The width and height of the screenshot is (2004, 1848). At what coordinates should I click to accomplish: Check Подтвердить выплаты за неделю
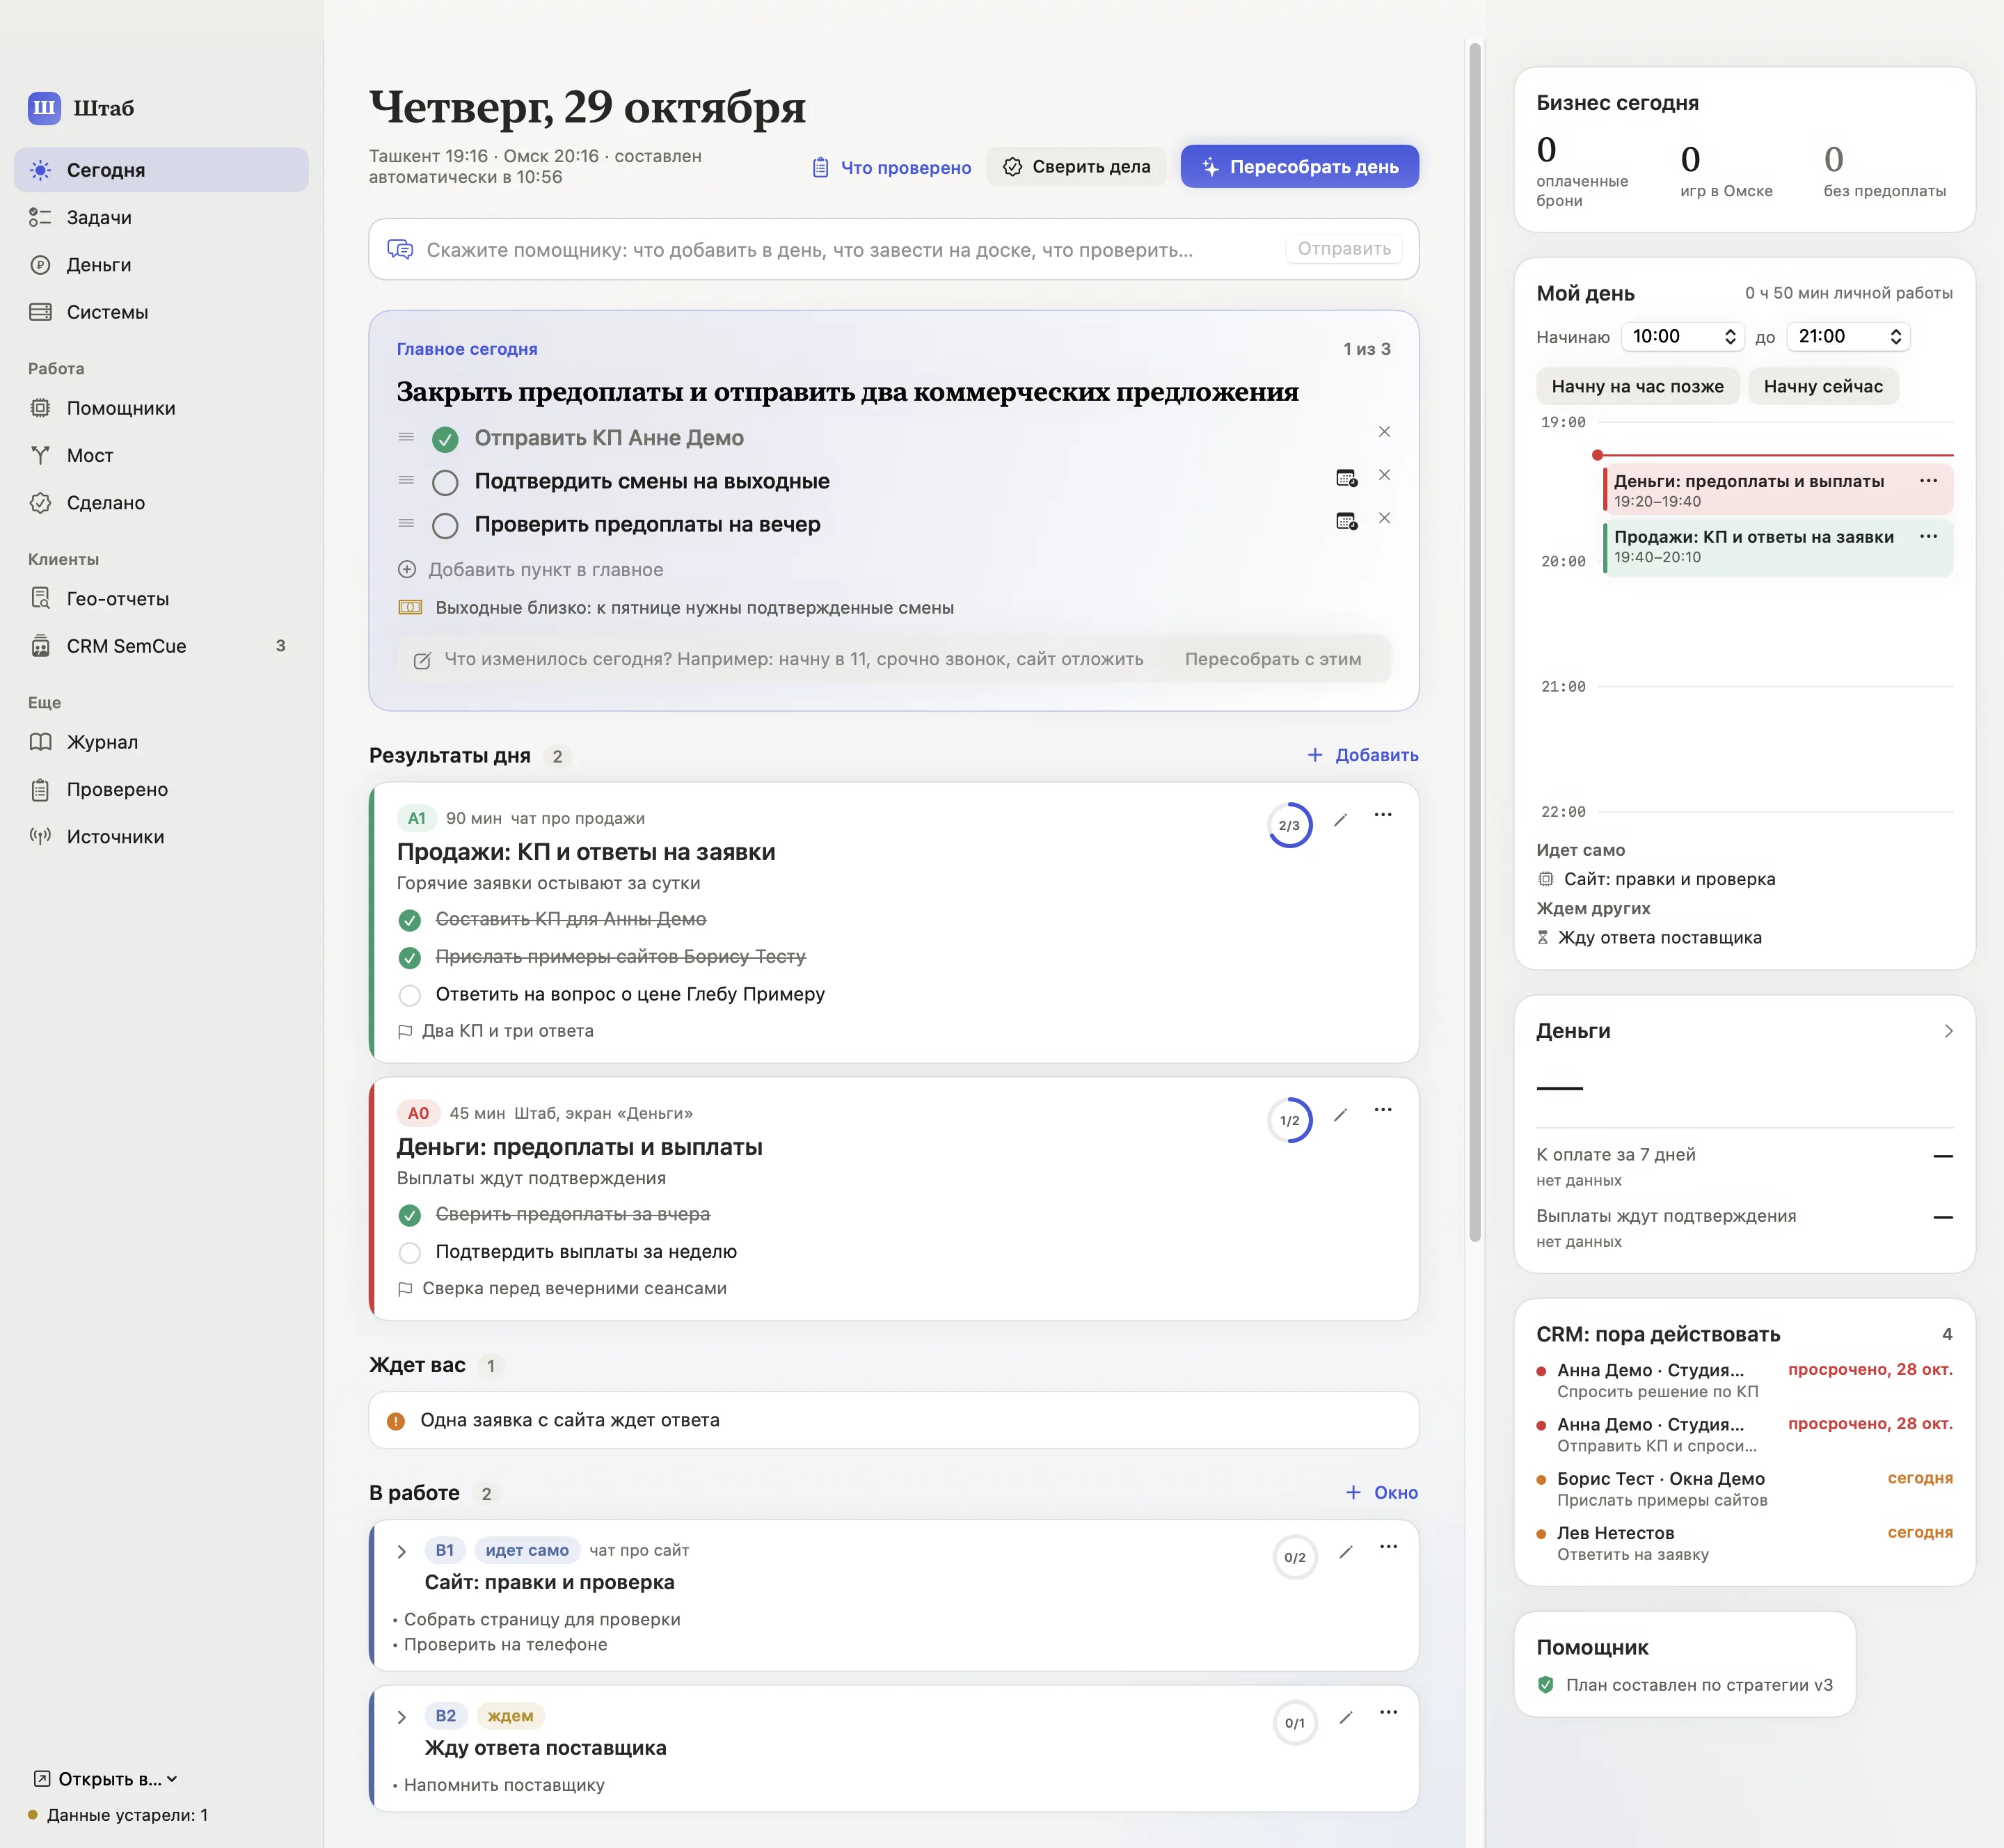[x=409, y=1252]
